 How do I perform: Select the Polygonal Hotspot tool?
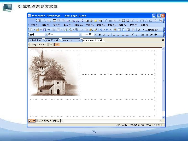tap(151, 21)
